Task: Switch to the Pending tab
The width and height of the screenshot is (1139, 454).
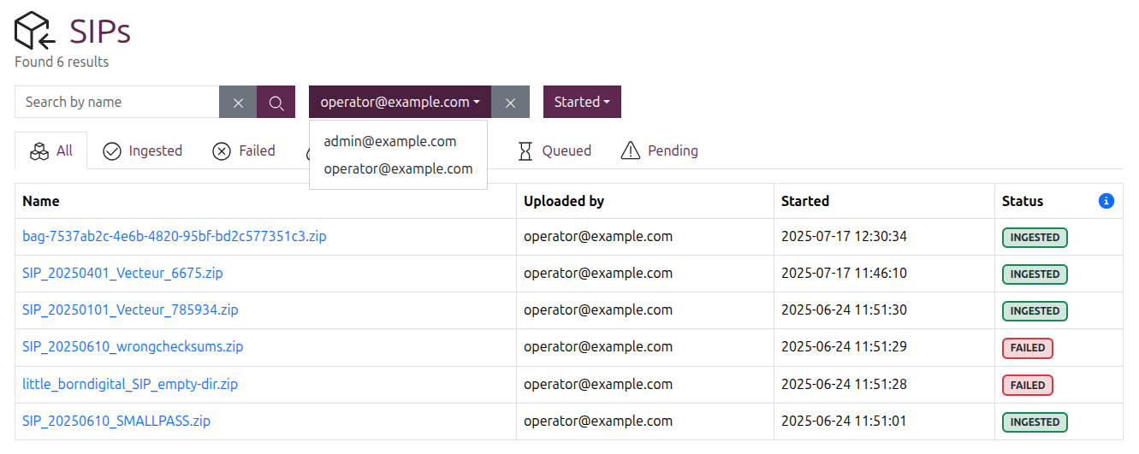Action: pos(659,151)
